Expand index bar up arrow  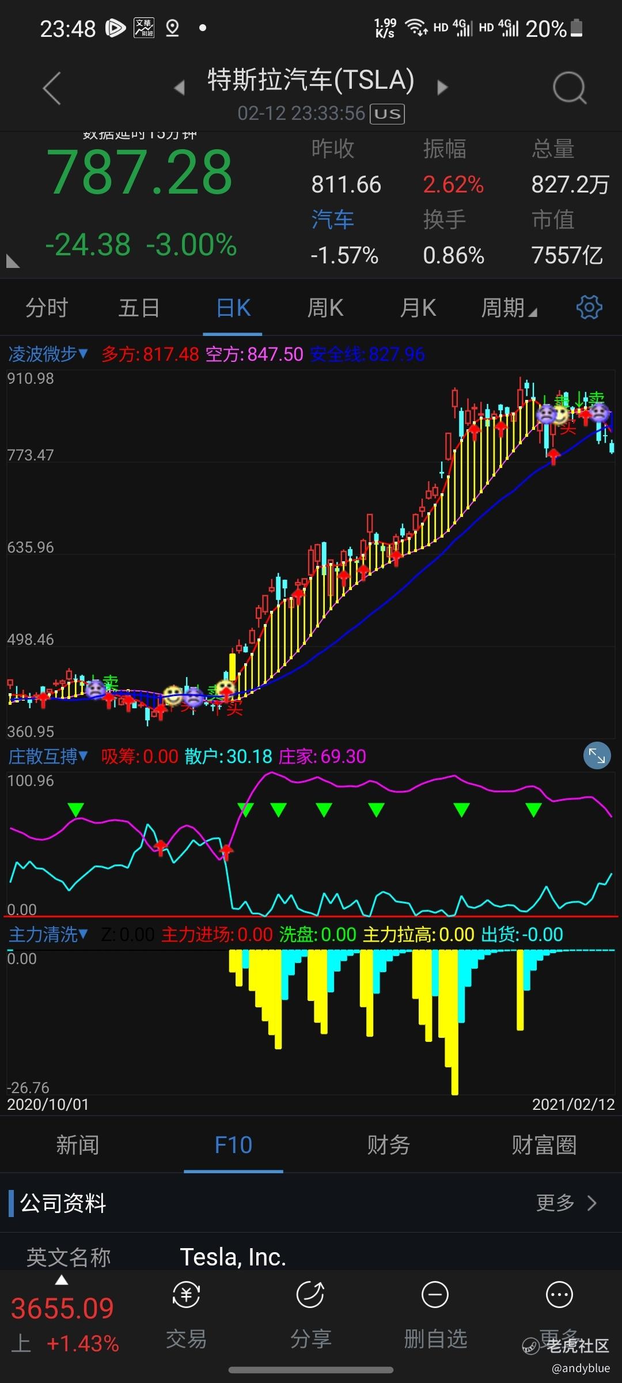62,1280
